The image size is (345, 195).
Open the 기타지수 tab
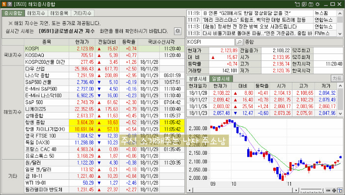tap(82, 13)
